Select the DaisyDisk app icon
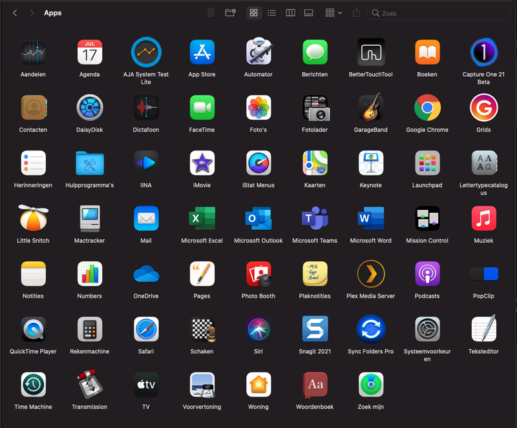The image size is (517, 428). tap(90, 108)
